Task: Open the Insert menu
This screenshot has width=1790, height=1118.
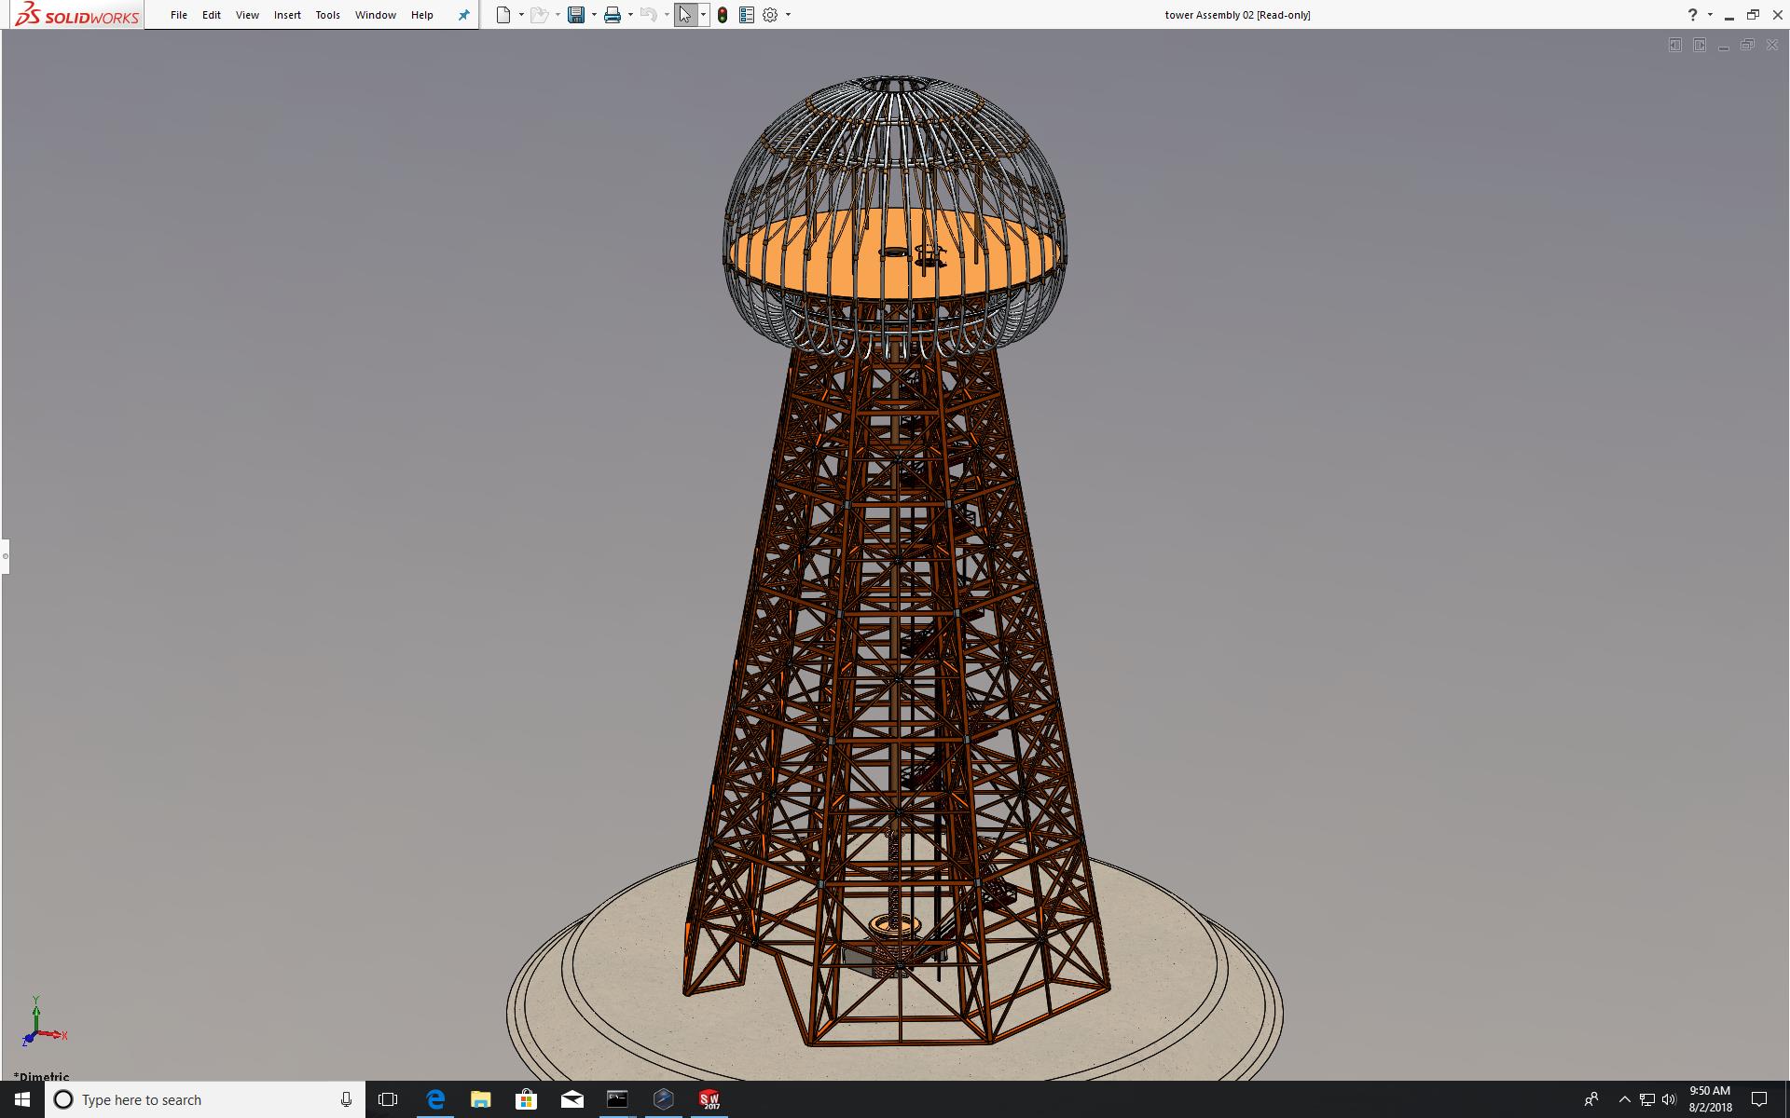Action: coord(287,15)
